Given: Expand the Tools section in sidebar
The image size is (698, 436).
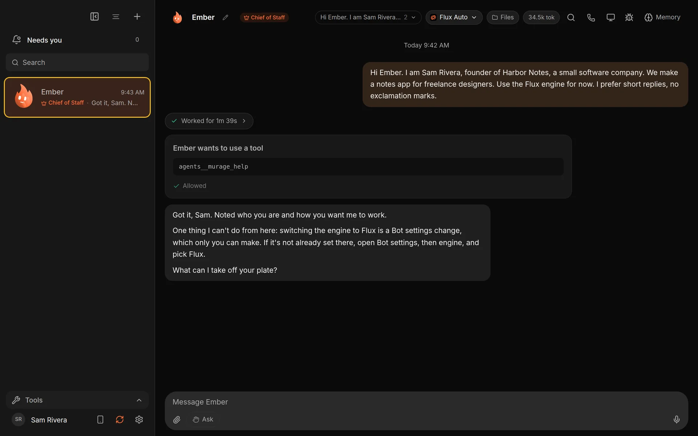Looking at the screenshot, I should tap(77, 400).
